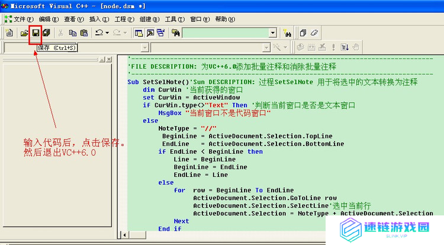Image resolution: width=444 pixels, height=245 pixels.
Task: Open the 组建(B) menu
Action: point(150,20)
